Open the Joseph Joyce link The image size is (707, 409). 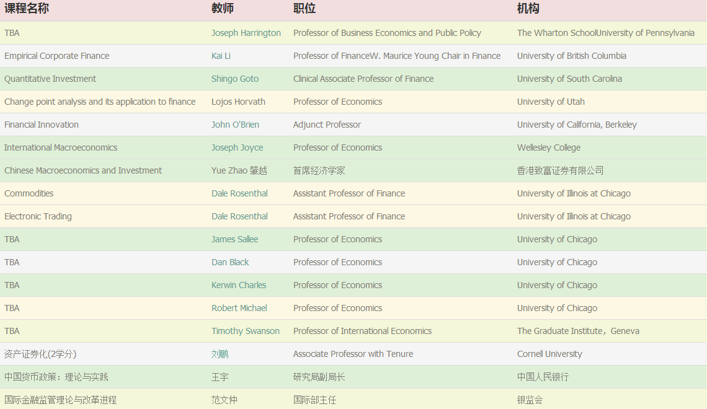click(237, 147)
